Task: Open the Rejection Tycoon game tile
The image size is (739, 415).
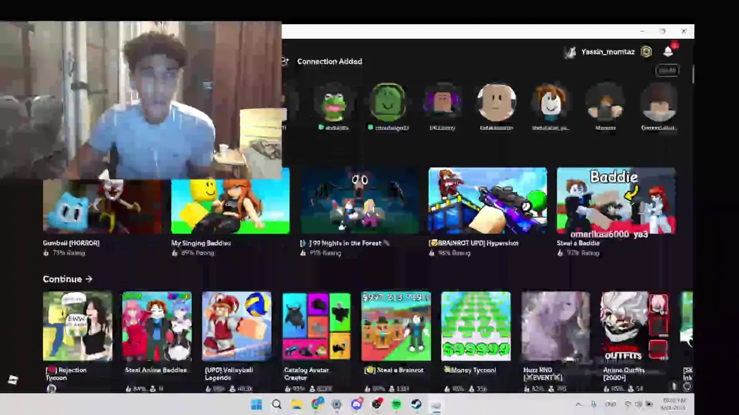Action: pos(77,326)
